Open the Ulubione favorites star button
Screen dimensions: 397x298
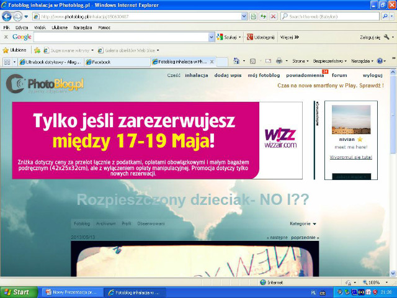14,50
